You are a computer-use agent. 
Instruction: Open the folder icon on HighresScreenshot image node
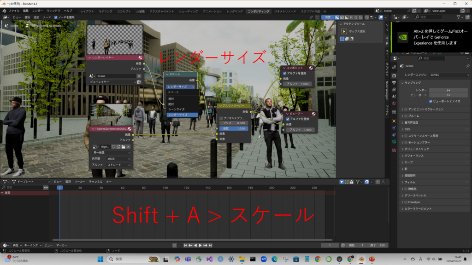coord(123,146)
